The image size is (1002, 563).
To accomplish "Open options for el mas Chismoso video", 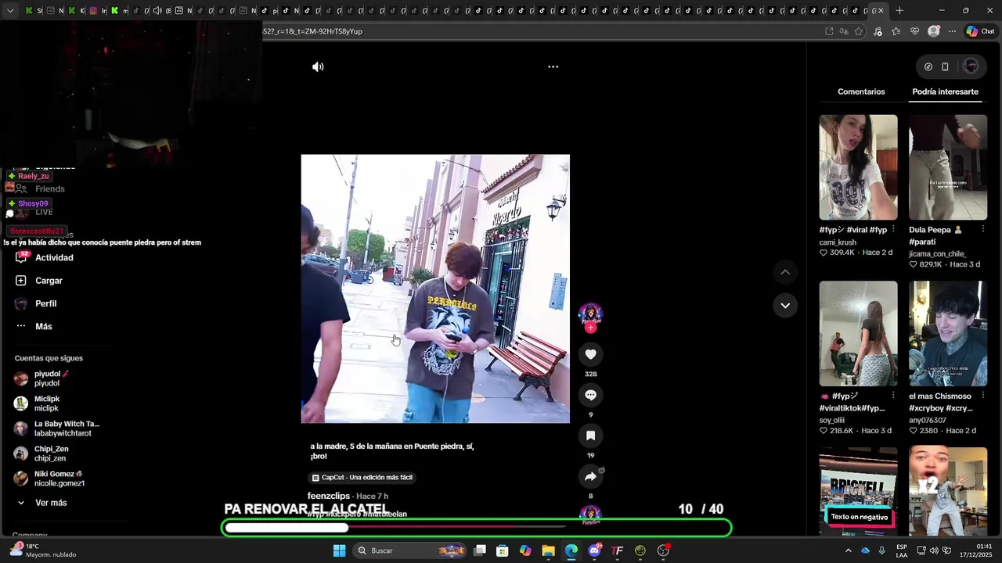I will 982,396.
